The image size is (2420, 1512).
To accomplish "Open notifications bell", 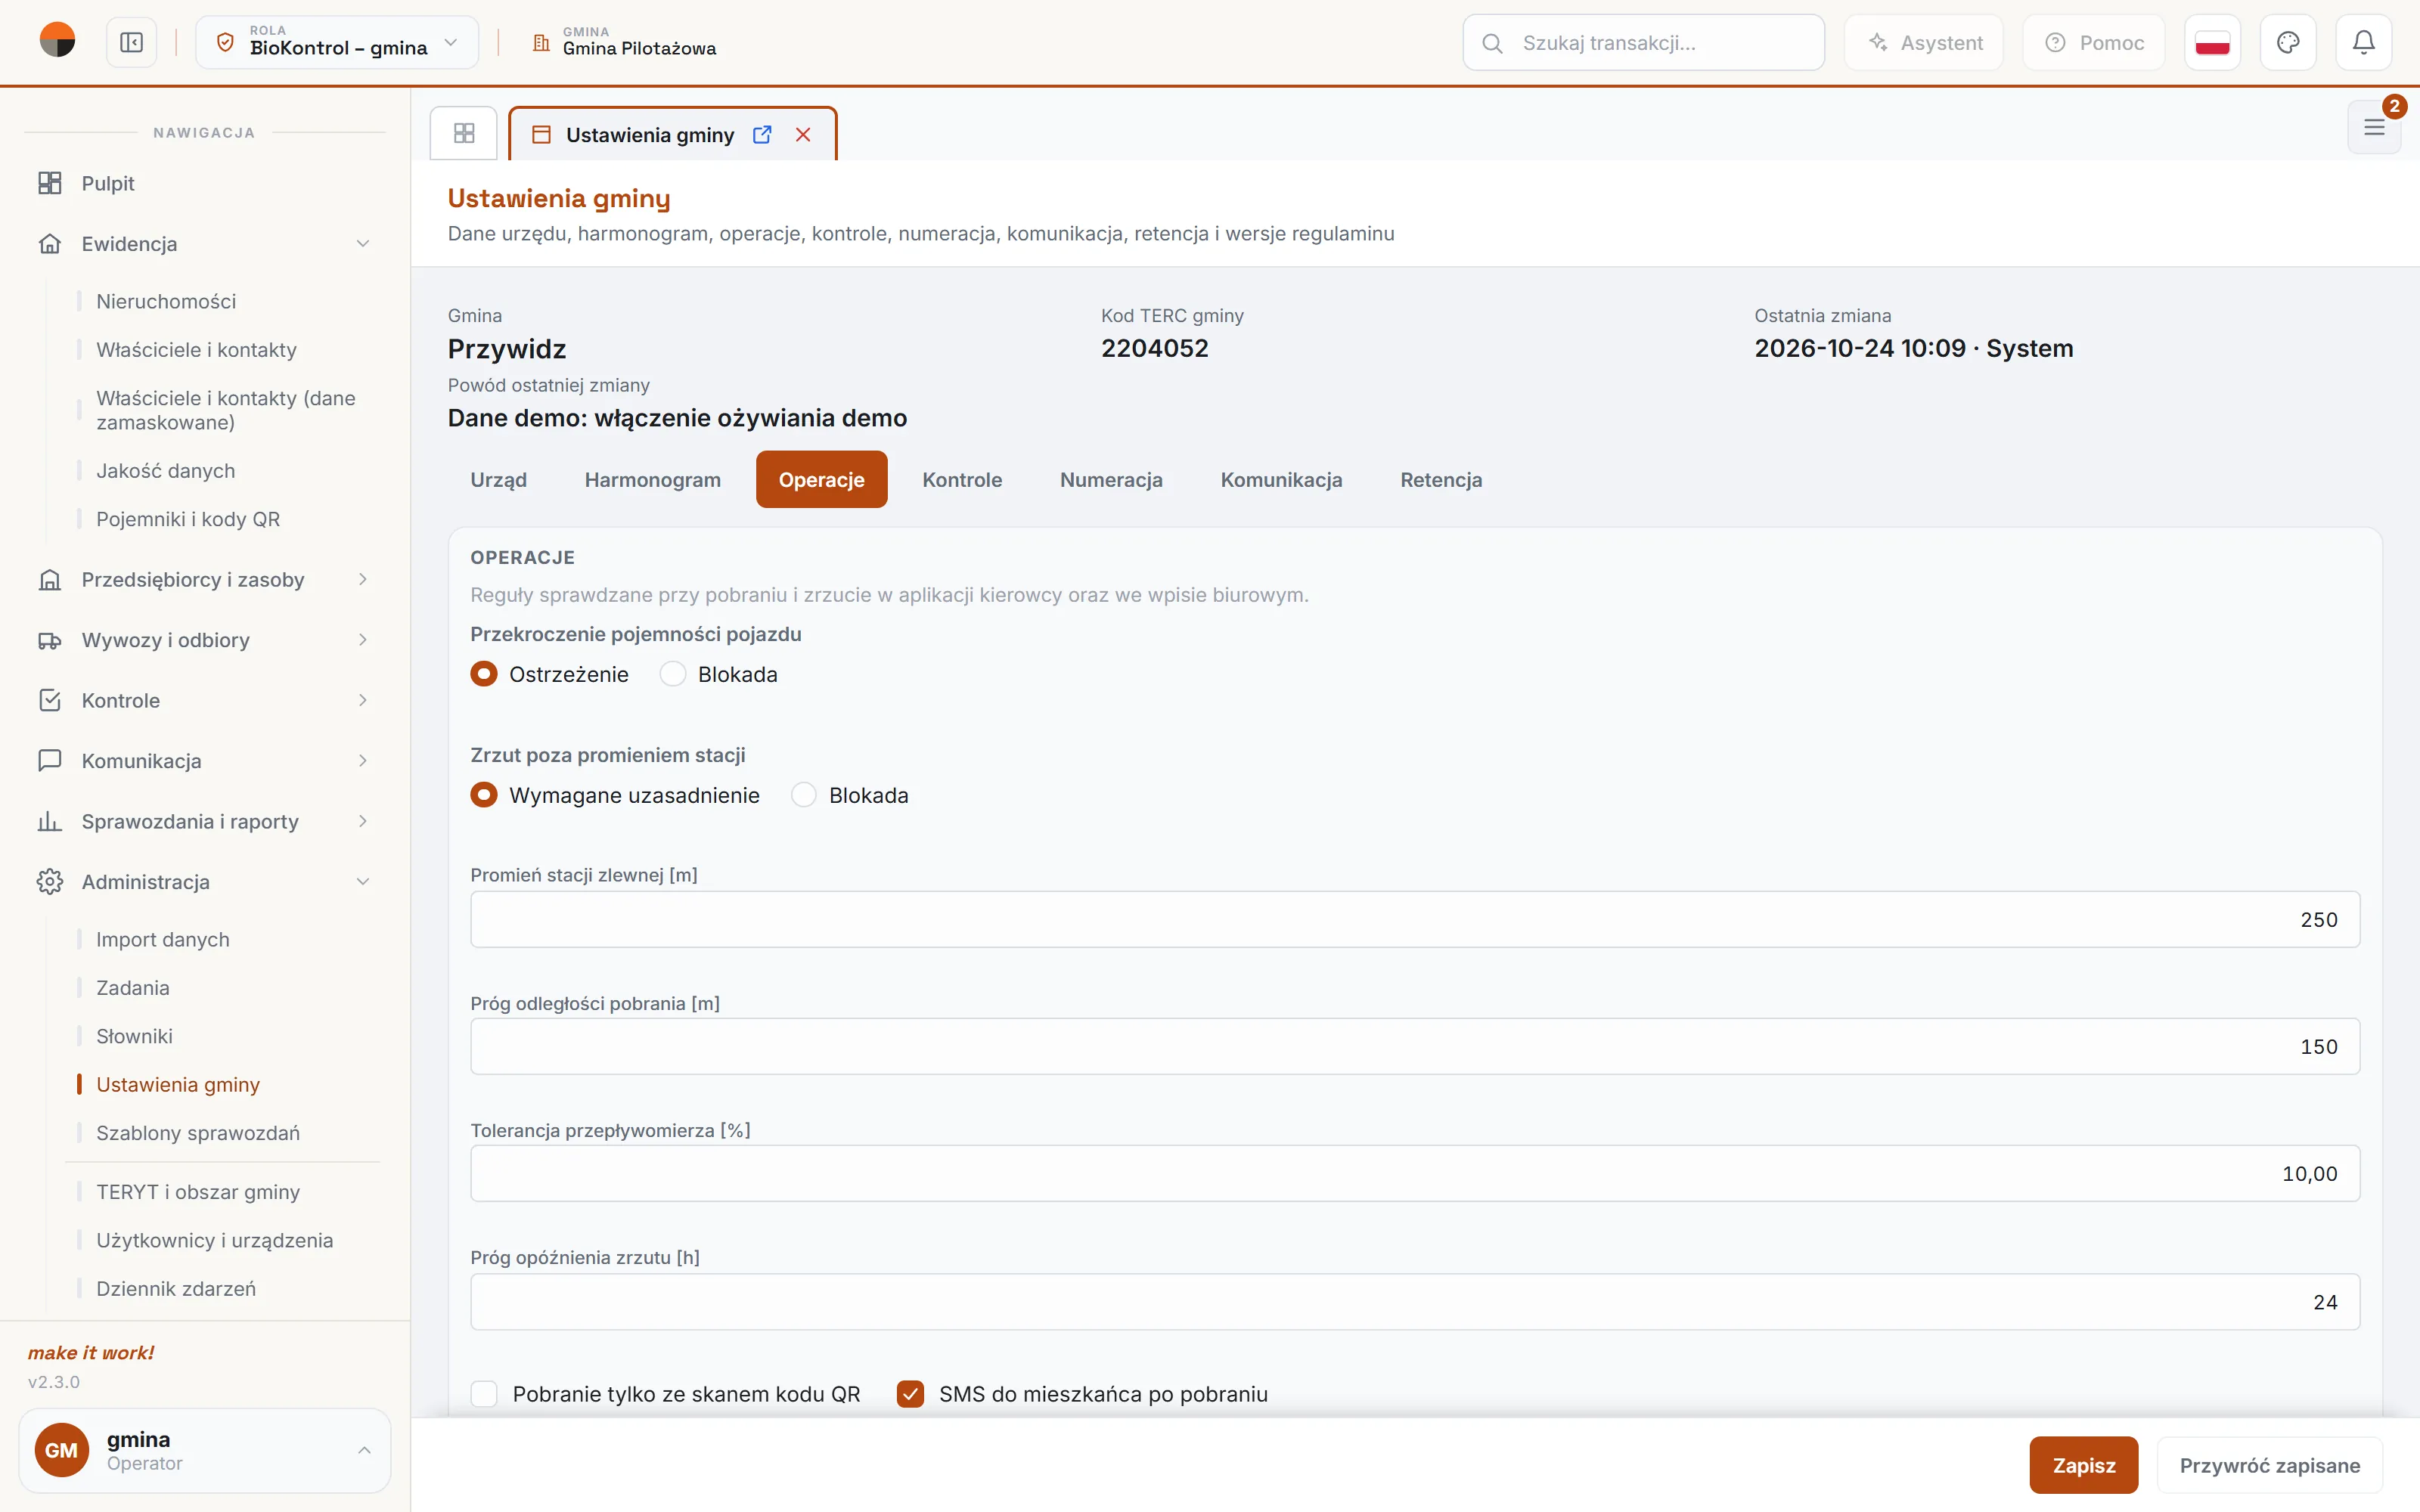I will [x=2364, y=43].
